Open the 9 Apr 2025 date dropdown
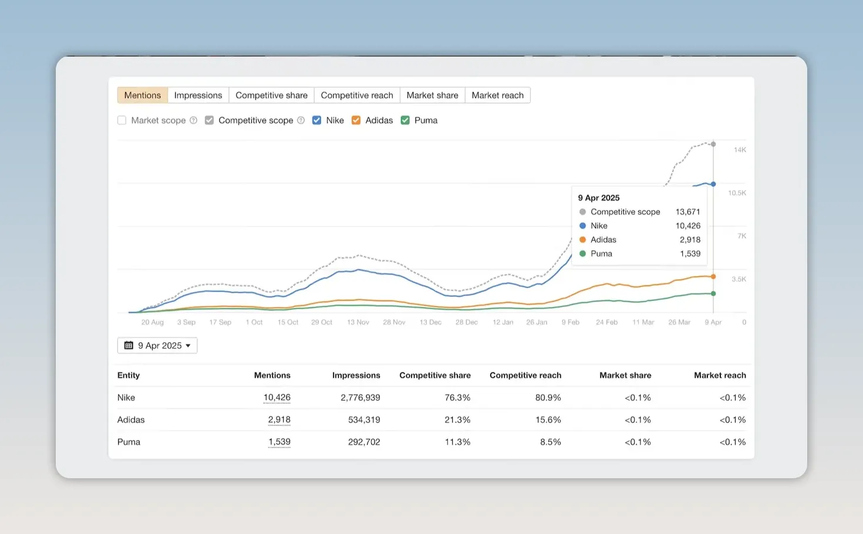Viewport: 863px width, 534px height. (x=157, y=346)
